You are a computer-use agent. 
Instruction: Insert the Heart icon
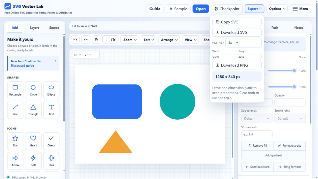pyautogui.click(x=33, y=141)
